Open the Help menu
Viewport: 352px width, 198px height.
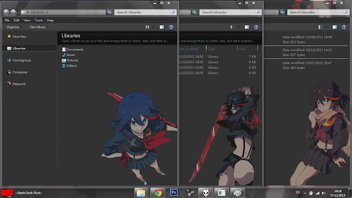(50, 20)
